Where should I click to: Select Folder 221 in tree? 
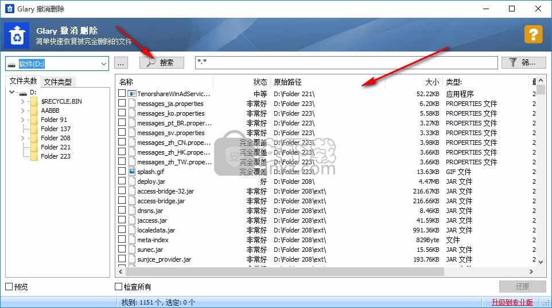pos(56,147)
